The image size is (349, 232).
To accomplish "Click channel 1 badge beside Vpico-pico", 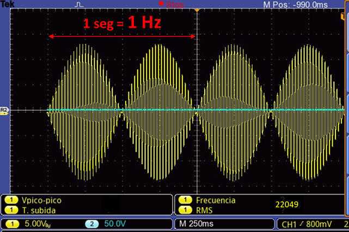I will pyautogui.click(x=11, y=200).
